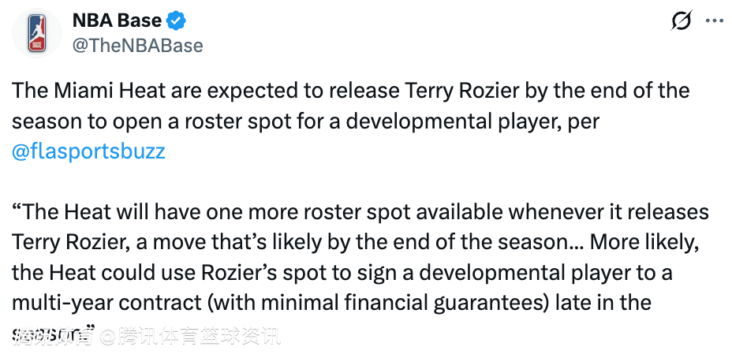This screenshot has height=358, width=732.
Task: Click the NBA Base profile avatar
Action: pyautogui.click(x=38, y=33)
